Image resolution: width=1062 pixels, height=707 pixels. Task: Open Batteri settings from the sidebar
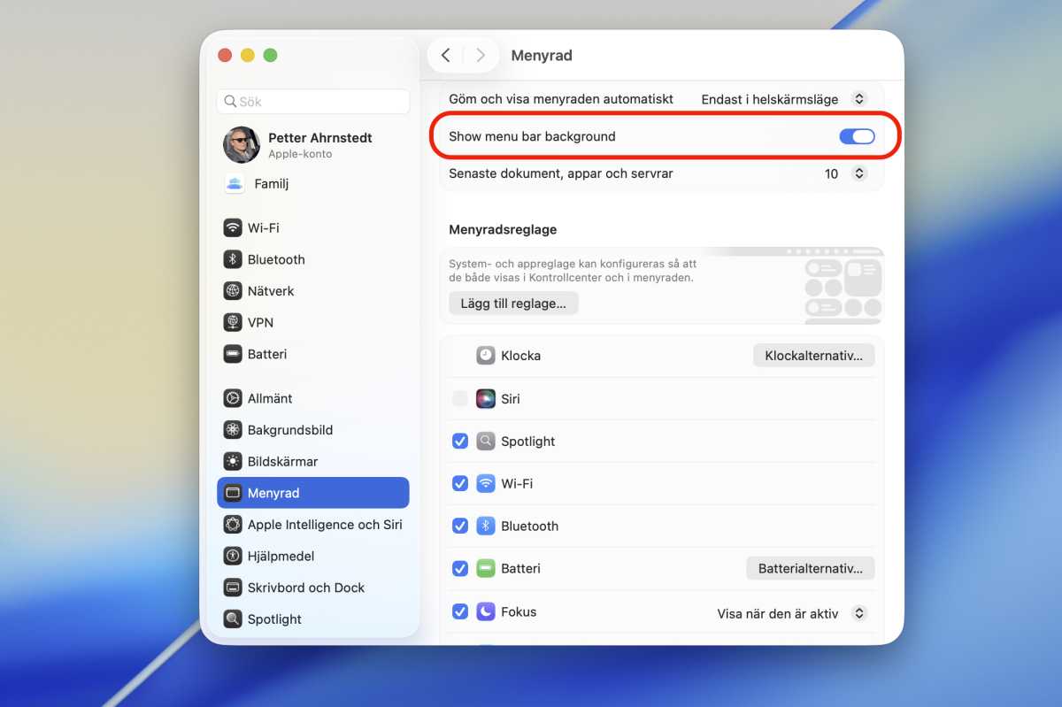click(232, 354)
